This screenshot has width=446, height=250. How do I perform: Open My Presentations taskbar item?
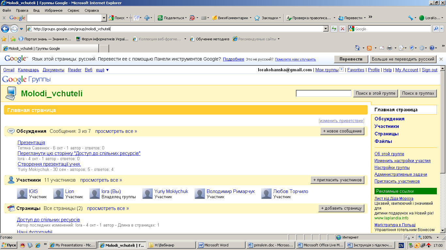72,245
